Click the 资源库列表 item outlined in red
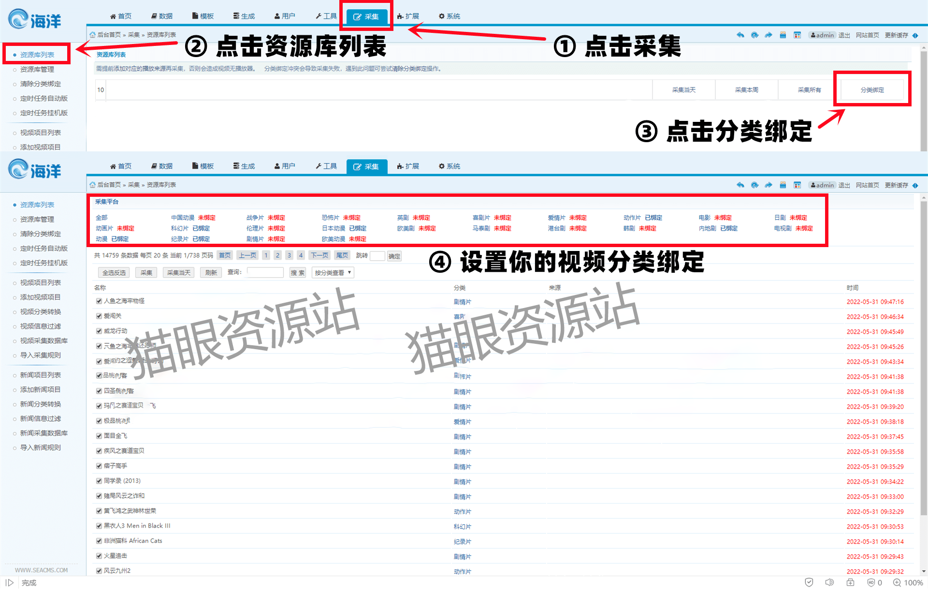 37,55
